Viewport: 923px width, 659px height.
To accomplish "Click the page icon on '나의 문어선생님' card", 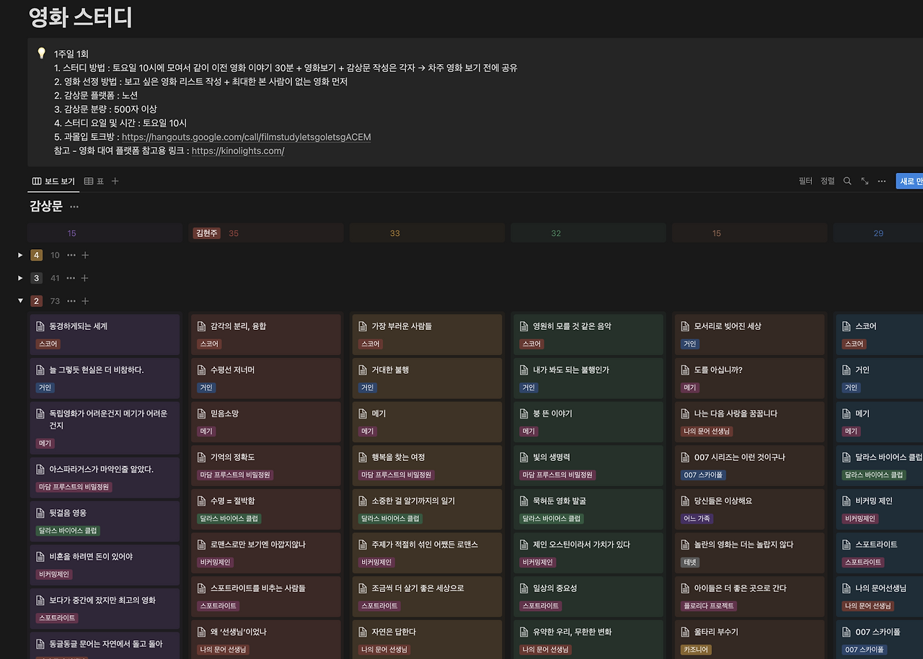I will [x=848, y=588].
